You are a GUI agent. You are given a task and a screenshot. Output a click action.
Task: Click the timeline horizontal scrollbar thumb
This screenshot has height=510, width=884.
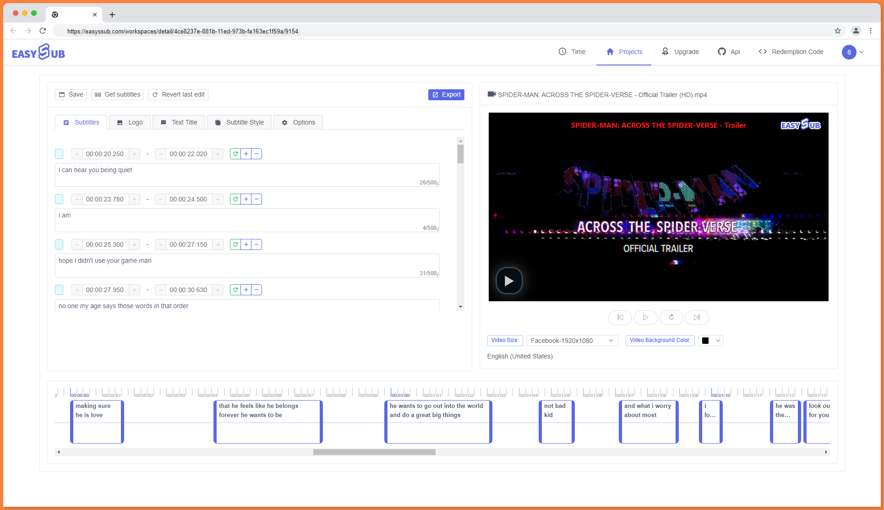[374, 452]
